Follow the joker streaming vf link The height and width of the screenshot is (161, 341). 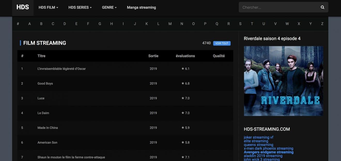click(258, 137)
